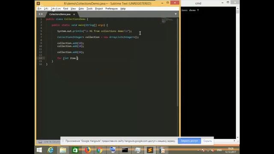Screen dimensions: 274x154
Task: Open the Tools menu
Action: tap(89, 9)
